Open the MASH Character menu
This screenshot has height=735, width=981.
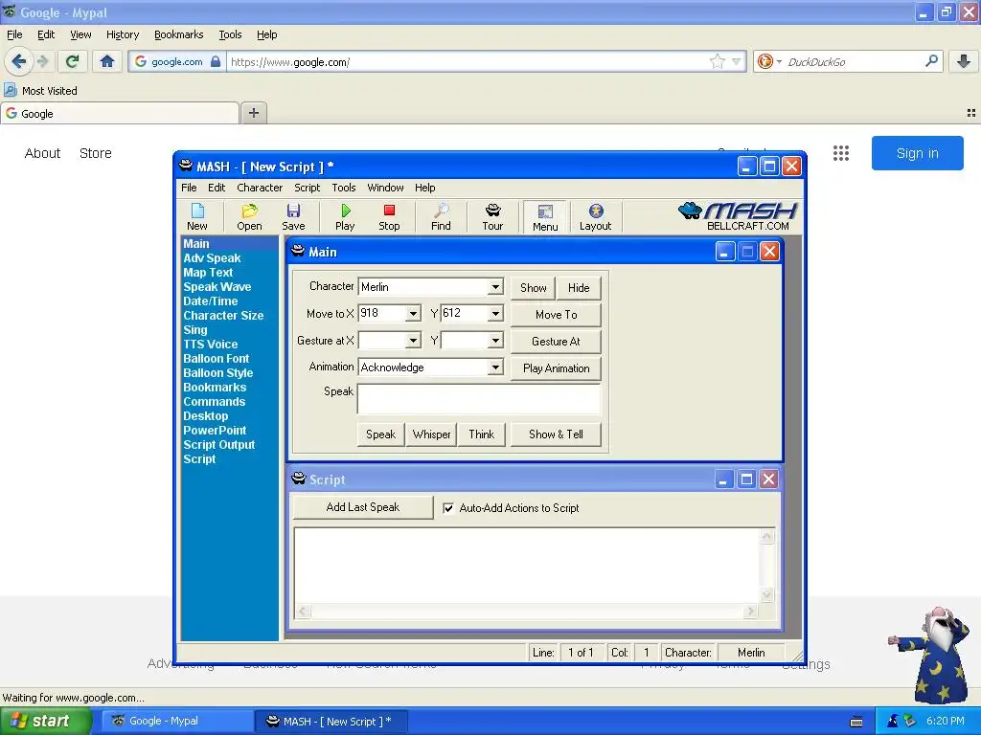click(x=260, y=188)
